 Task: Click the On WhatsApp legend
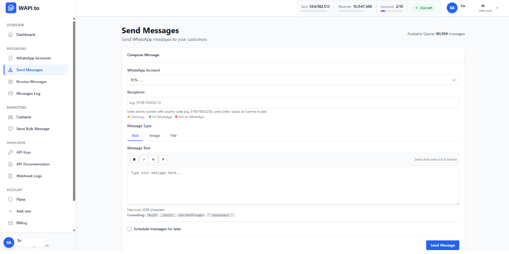coord(160,117)
